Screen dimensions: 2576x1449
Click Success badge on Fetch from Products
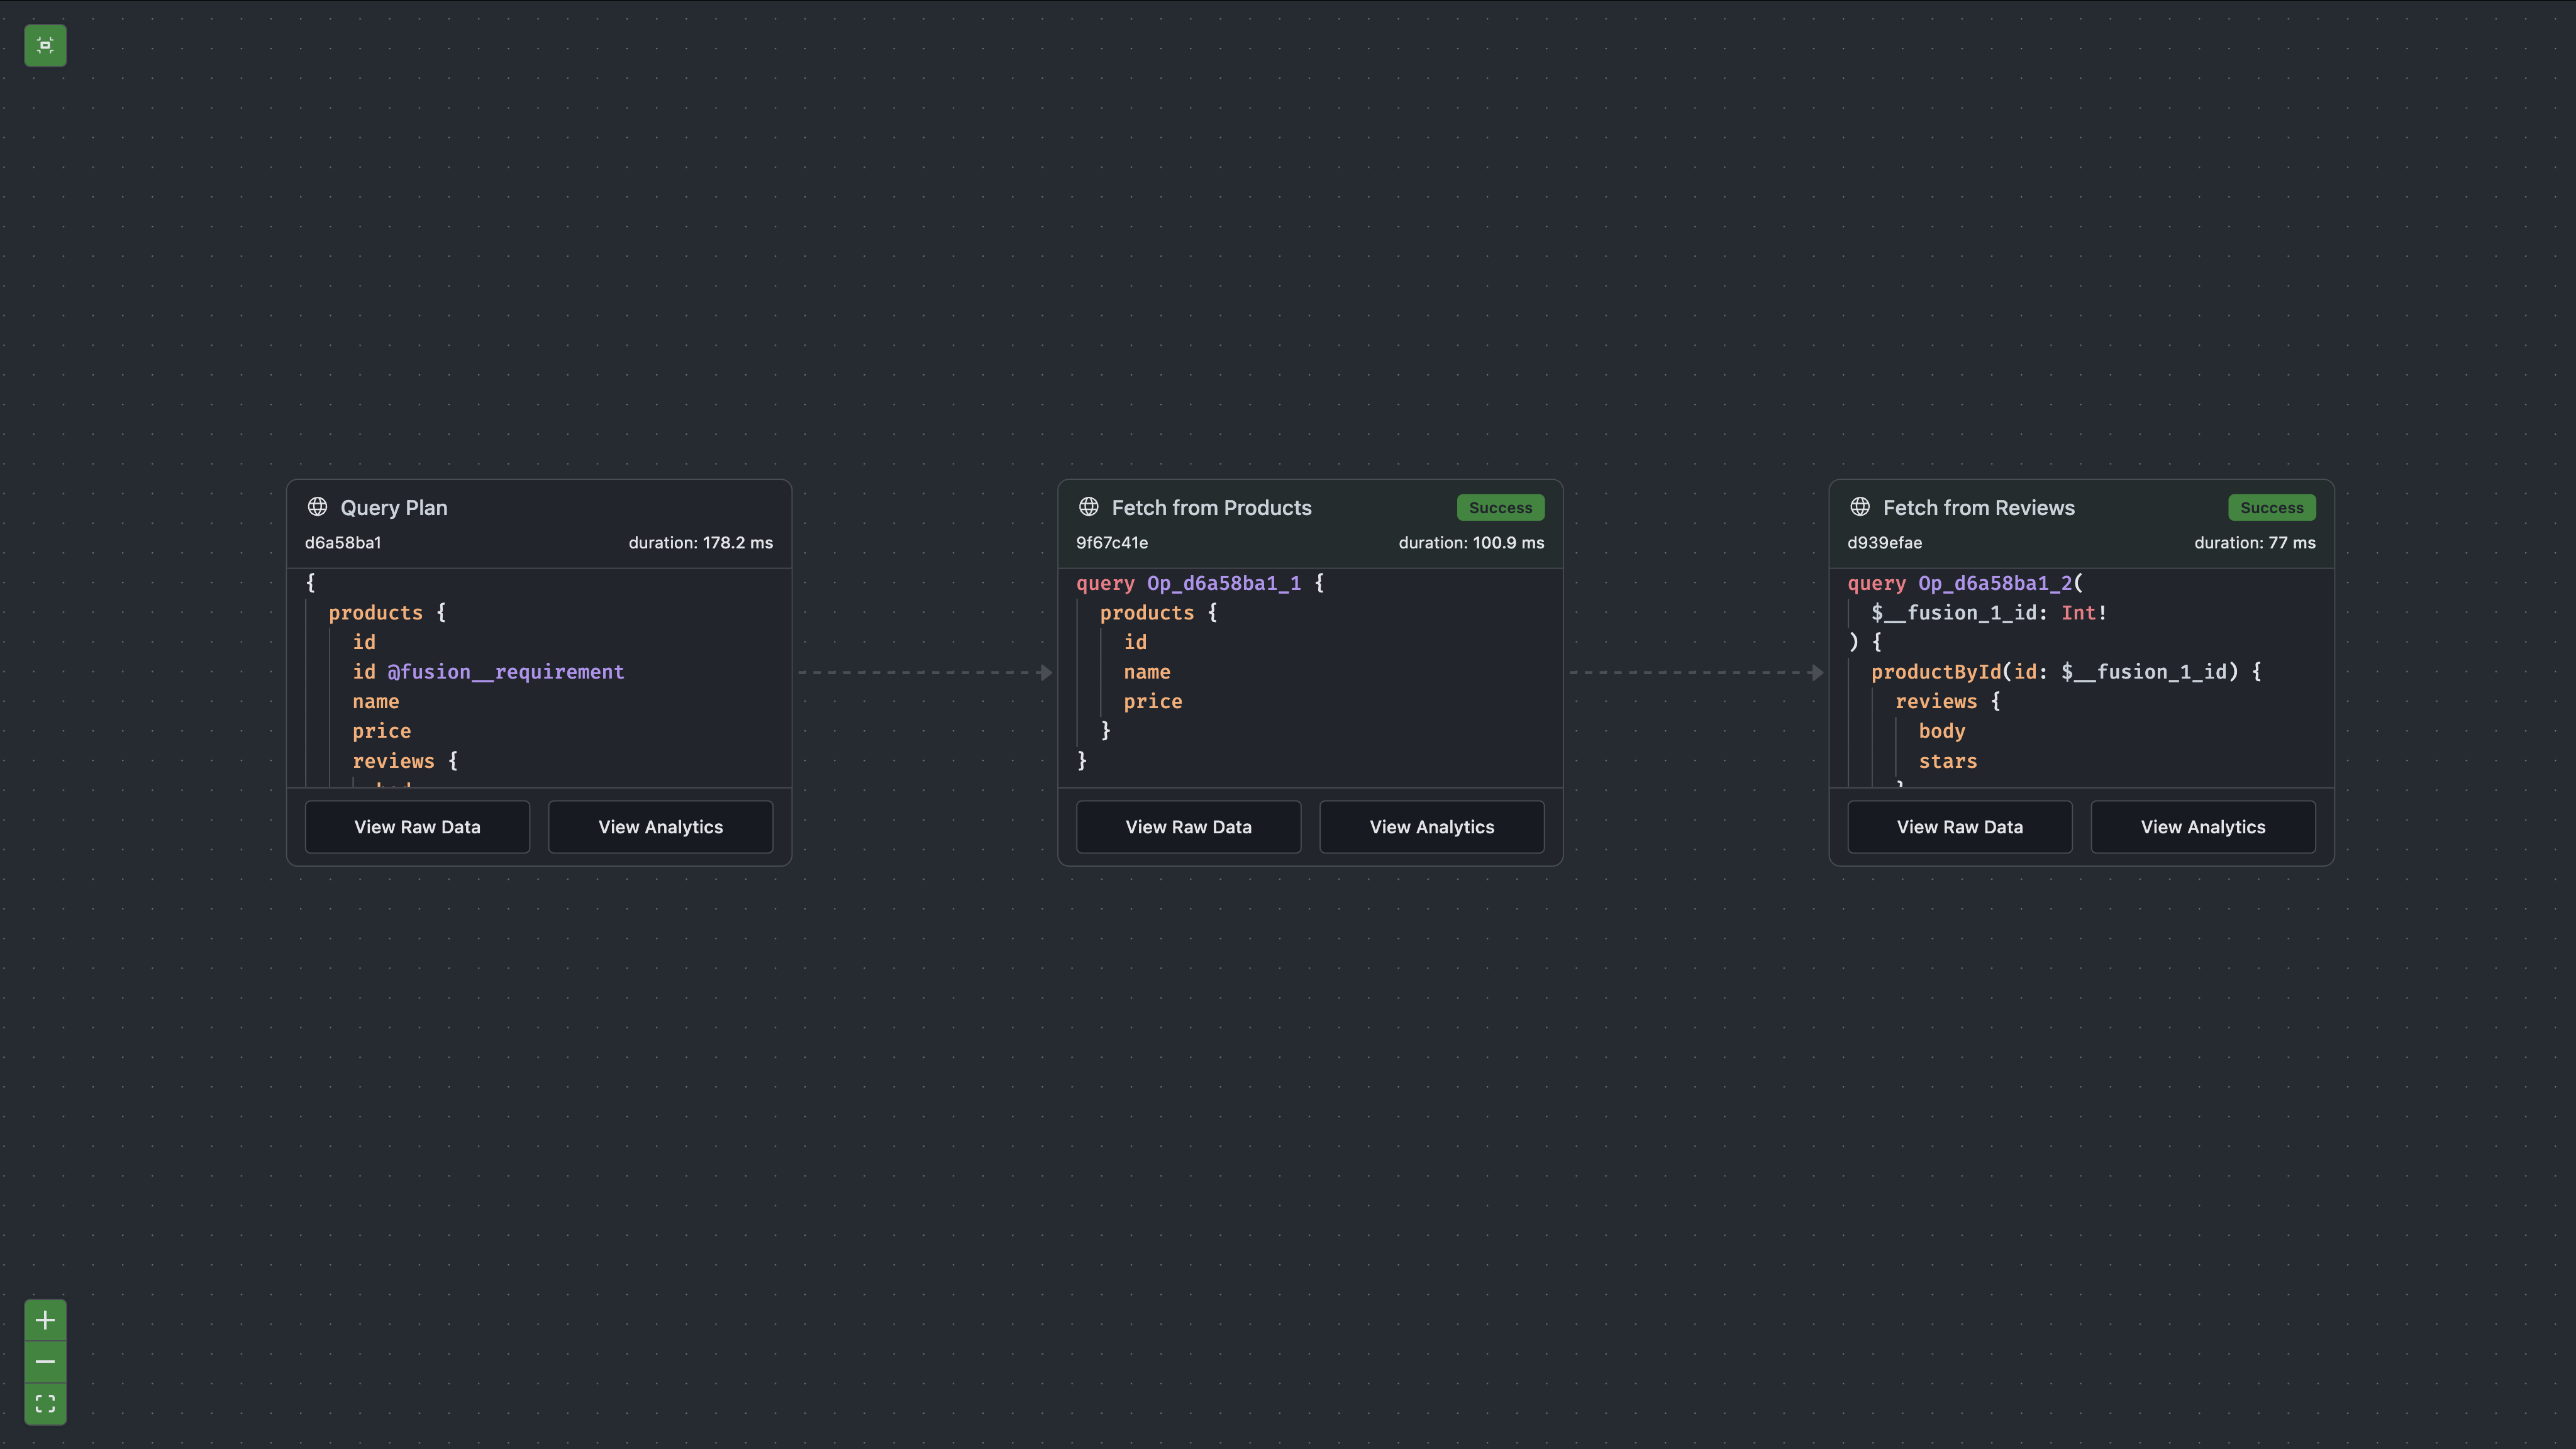pyautogui.click(x=1499, y=508)
